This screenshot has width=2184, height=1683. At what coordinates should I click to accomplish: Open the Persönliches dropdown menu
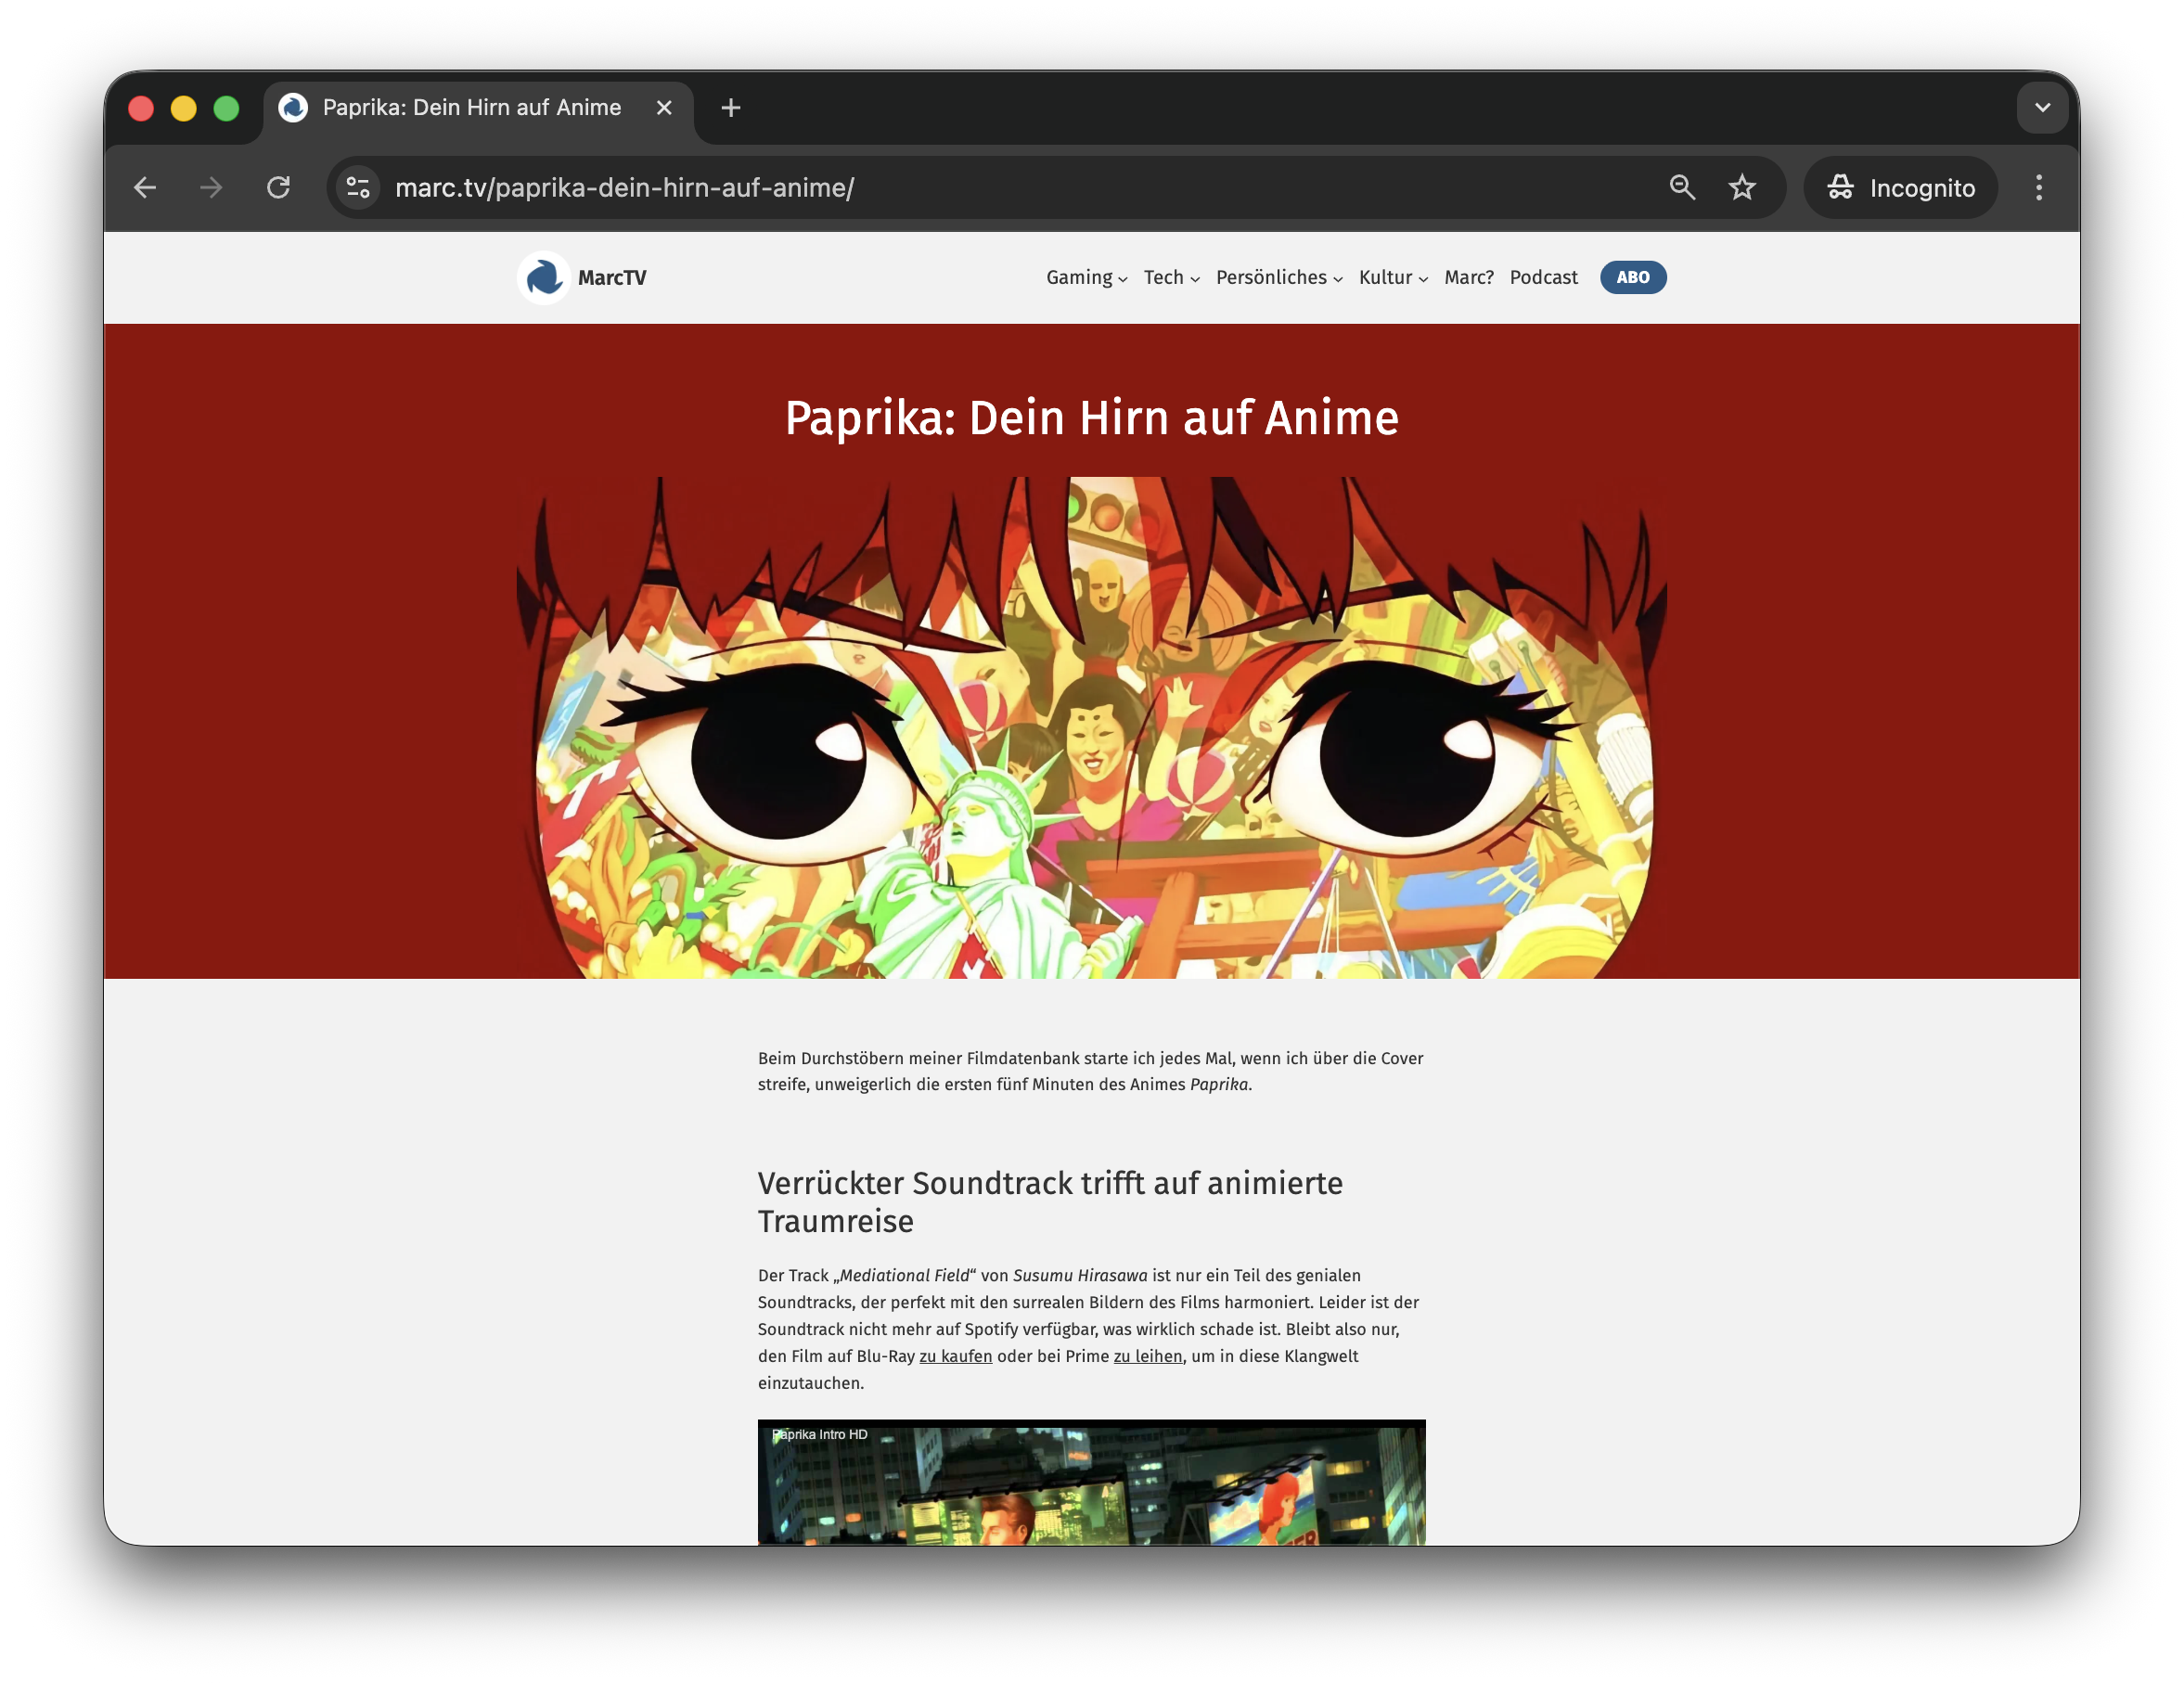click(1278, 278)
